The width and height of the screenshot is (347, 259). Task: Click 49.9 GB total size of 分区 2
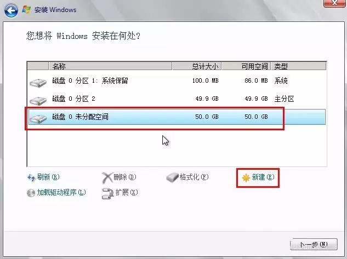coord(207,99)
